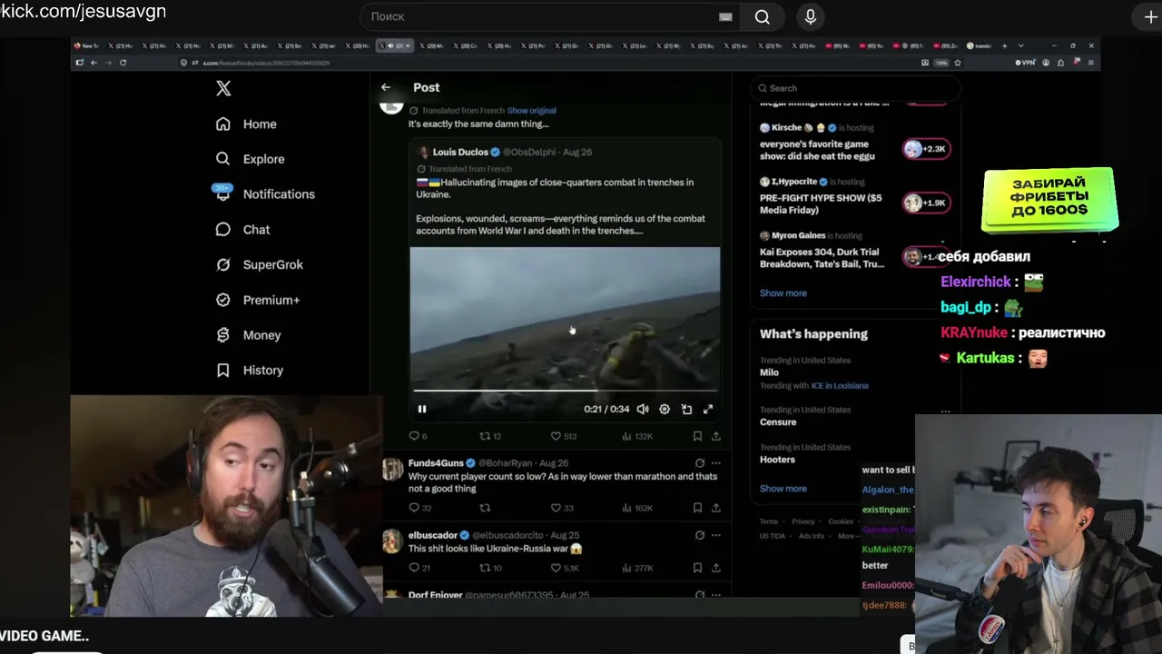Join the PRE-FIGHT HYPE SHOW space
Viewport: 1162px width, 654px height.
click(926, 203)
